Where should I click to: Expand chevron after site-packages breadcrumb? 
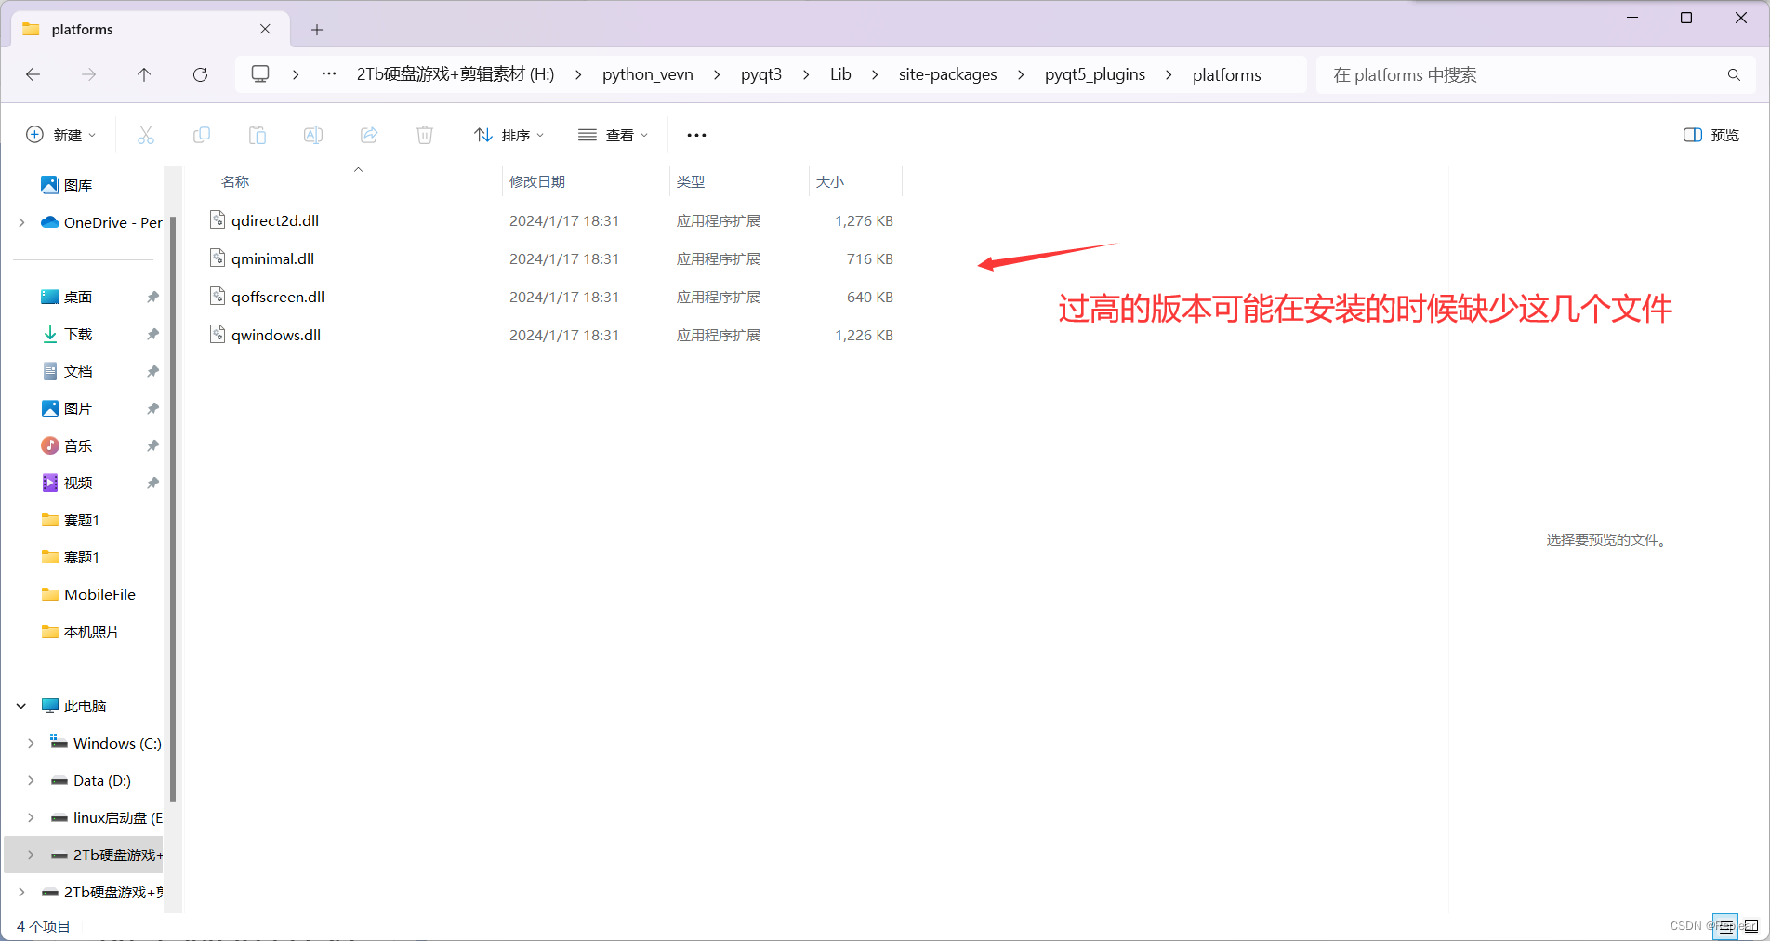[x=1021, y=74]
